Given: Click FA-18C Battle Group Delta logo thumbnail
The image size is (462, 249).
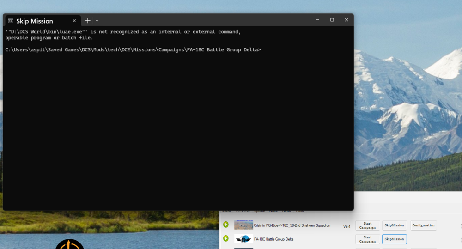Looking at the screenshot, I should pyautogui.click(x=243, y=239).
